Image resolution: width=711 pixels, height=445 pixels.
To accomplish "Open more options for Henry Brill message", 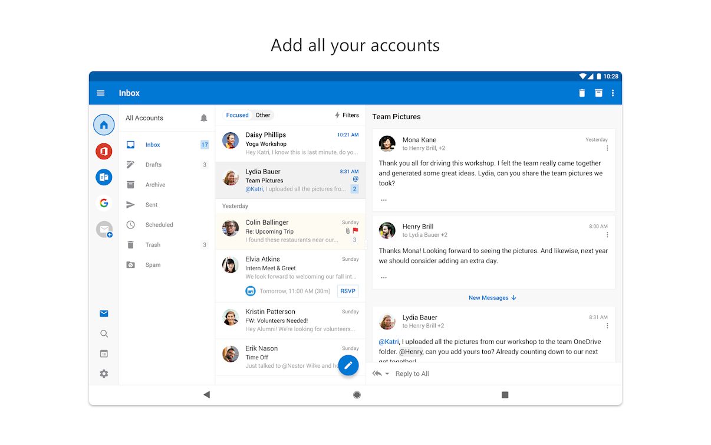I will point(607,235).
